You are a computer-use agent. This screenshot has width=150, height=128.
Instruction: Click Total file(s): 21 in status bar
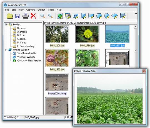(x=12, y=117)
